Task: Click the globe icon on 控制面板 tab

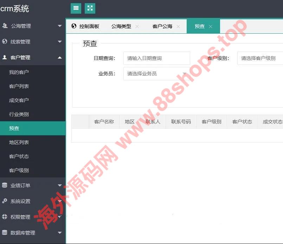Action: point(74,26)
